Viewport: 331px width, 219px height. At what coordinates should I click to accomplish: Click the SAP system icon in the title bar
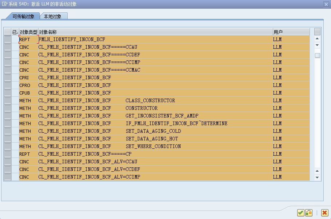pyautogui.click(x=5, y=4)
